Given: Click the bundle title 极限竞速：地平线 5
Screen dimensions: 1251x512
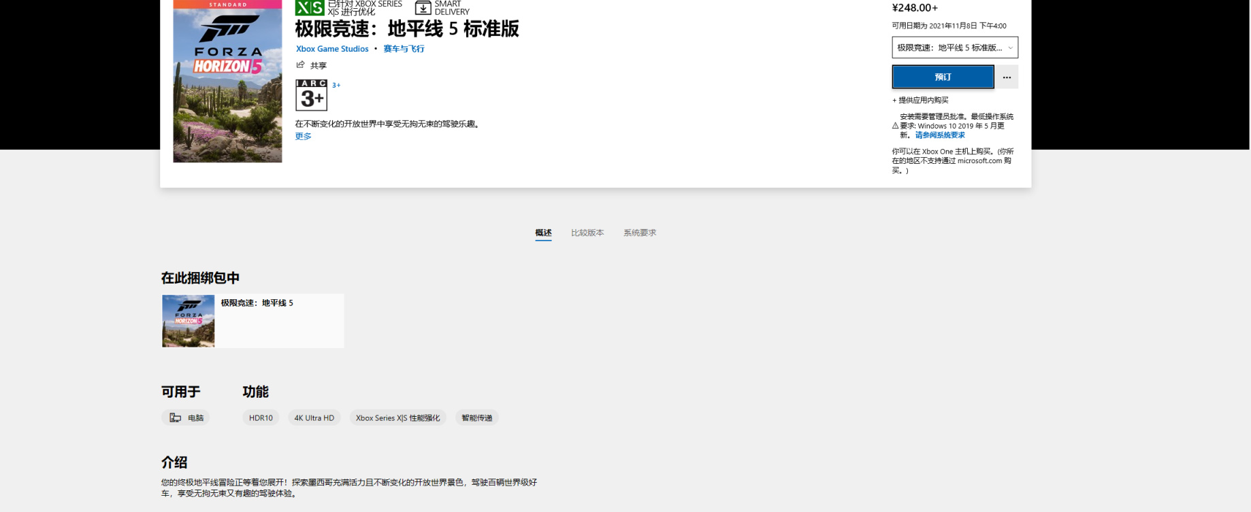Looking at the screenshot, I should pos(257,303).
